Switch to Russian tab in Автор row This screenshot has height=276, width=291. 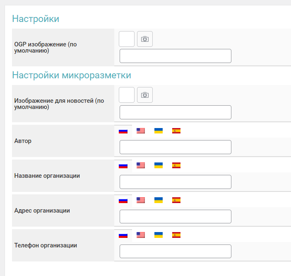click(123, 131)
